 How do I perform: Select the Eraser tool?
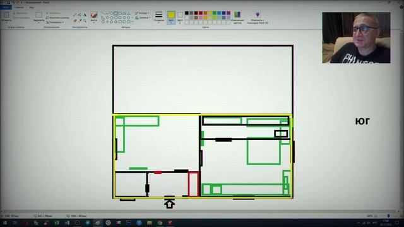coord(75,20)
